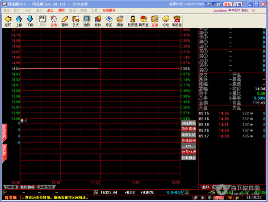Select the 画线 pencil drawing tool
Viewport: 268px width, 202px height.
pos(65,21)
